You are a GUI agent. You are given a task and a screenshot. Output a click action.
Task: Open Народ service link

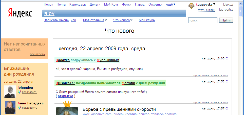pos(140,5)
